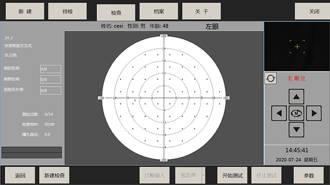Open the 参数 settings button
Image resolution: width=330 pixels, height=185 pixels.
(309, 175)
